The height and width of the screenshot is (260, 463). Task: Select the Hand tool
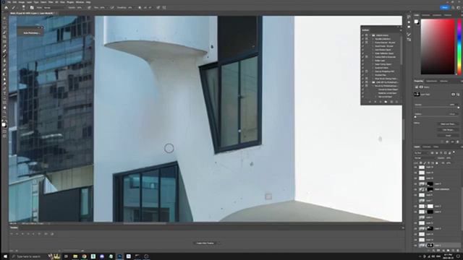click(4, 108)
